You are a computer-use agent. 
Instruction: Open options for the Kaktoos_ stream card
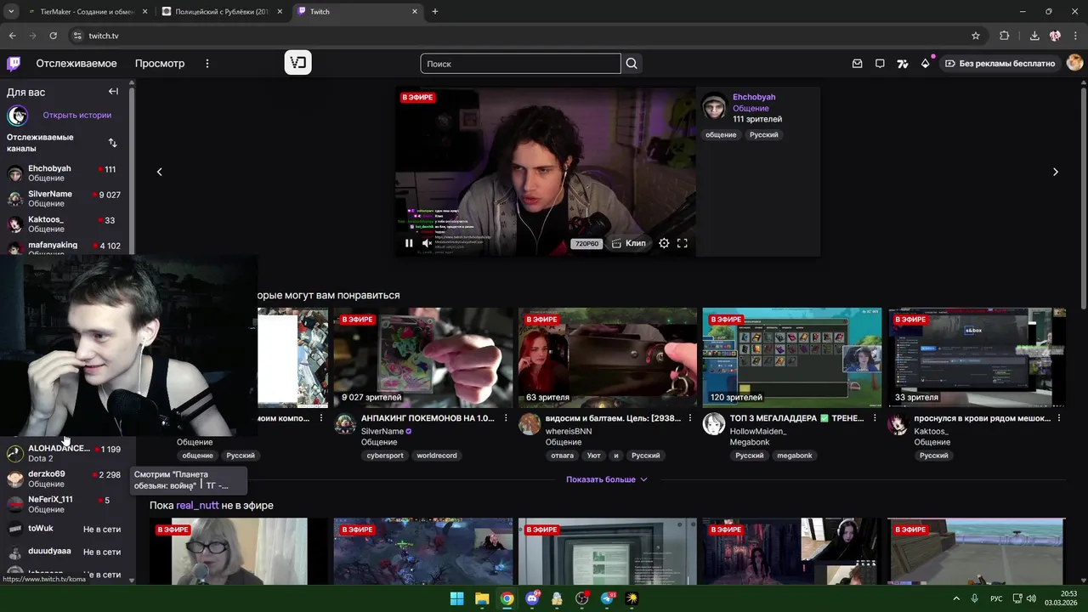coord(1059,418)
